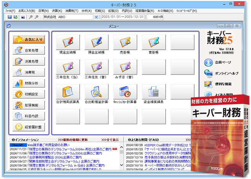Click the fiscal period date field
Screen dimensions: 251x179
tap(123, 17)
